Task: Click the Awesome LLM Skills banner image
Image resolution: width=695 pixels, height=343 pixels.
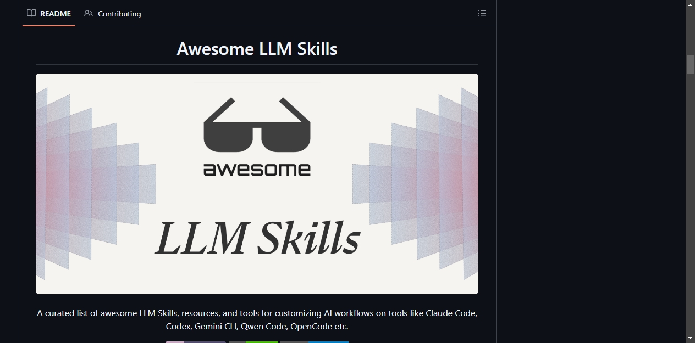Action: (257, 184)
